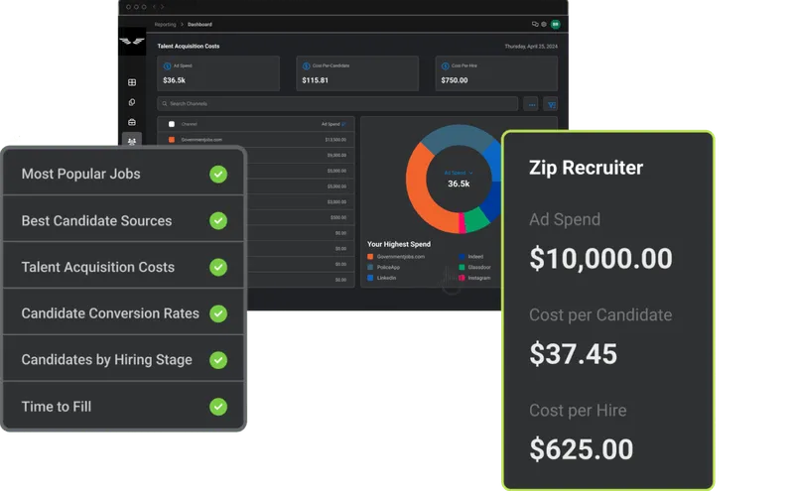Select the Time to Fill row

123,407
